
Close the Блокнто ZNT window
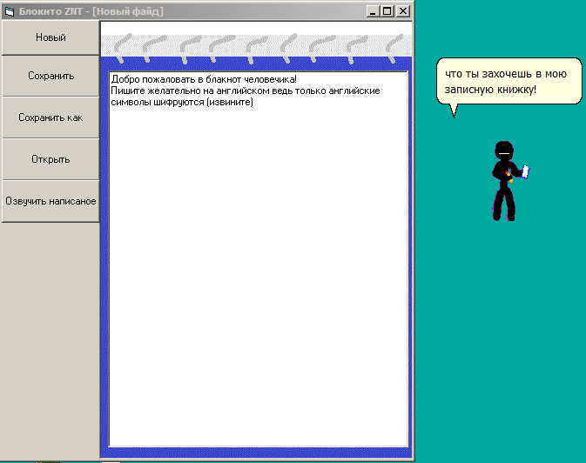(x=403, y=11)
